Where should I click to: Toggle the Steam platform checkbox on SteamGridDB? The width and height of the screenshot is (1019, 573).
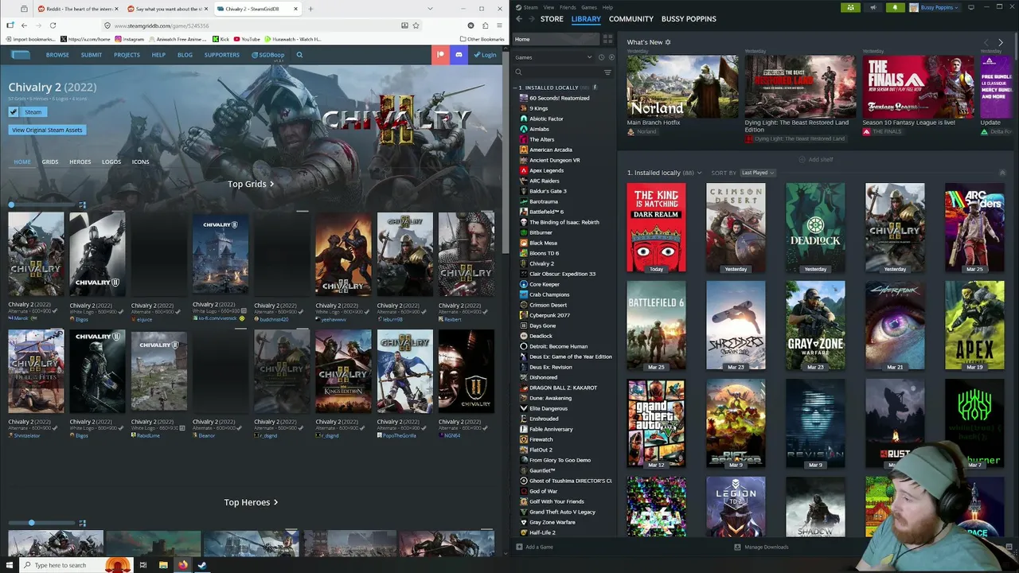click(x=14, y=112)
